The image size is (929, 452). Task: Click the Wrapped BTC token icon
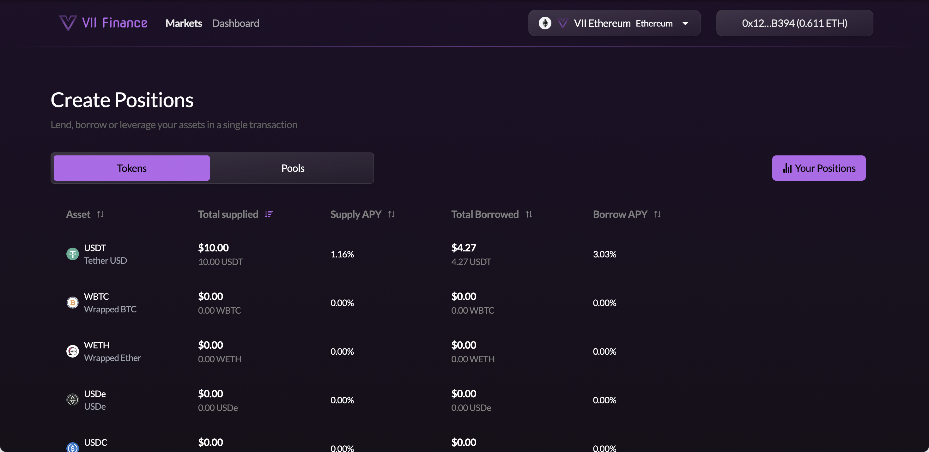click(x=72, y=302)
